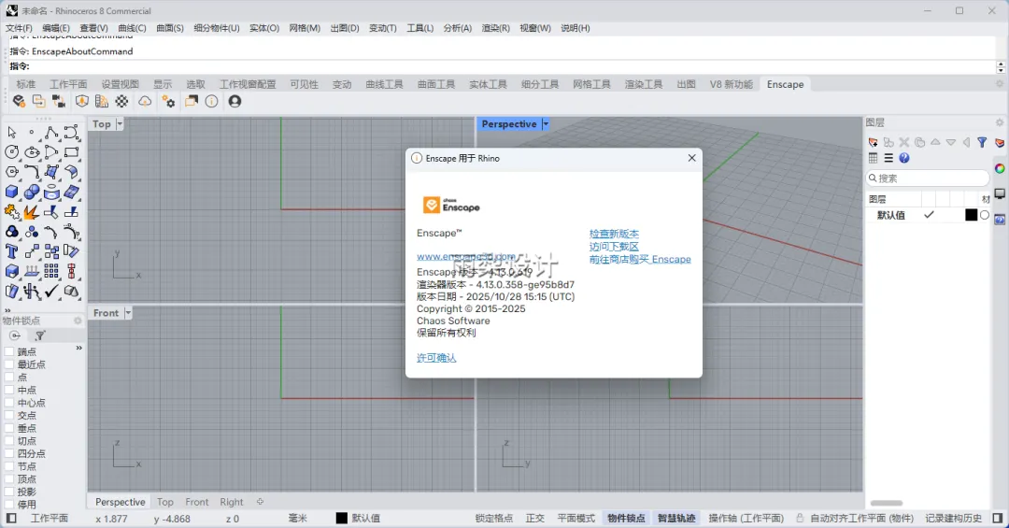
Task: Select the Polygon tool
Action: [11, 172]
